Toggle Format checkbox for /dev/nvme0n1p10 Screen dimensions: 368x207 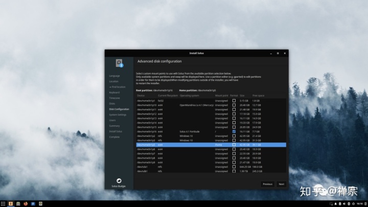(x=234, y=105)
